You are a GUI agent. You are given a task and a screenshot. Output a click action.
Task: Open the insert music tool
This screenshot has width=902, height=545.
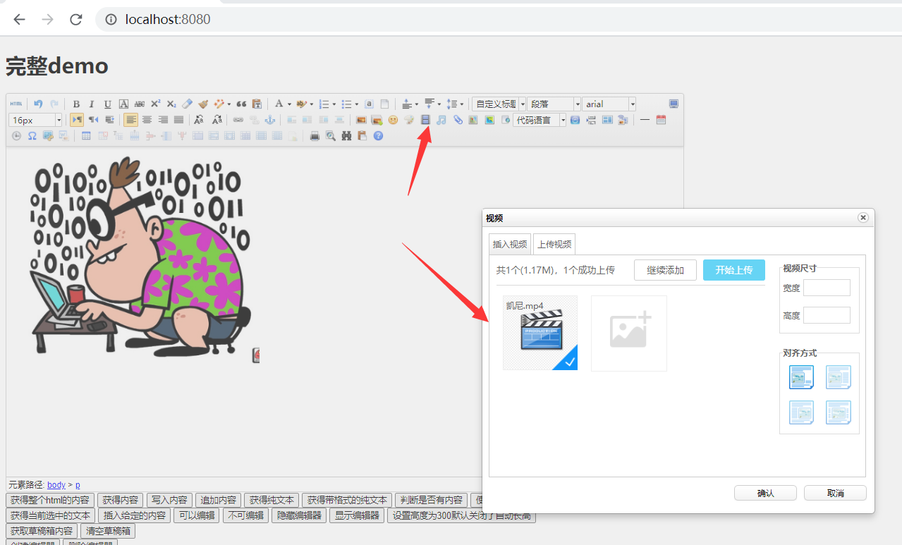441,120
